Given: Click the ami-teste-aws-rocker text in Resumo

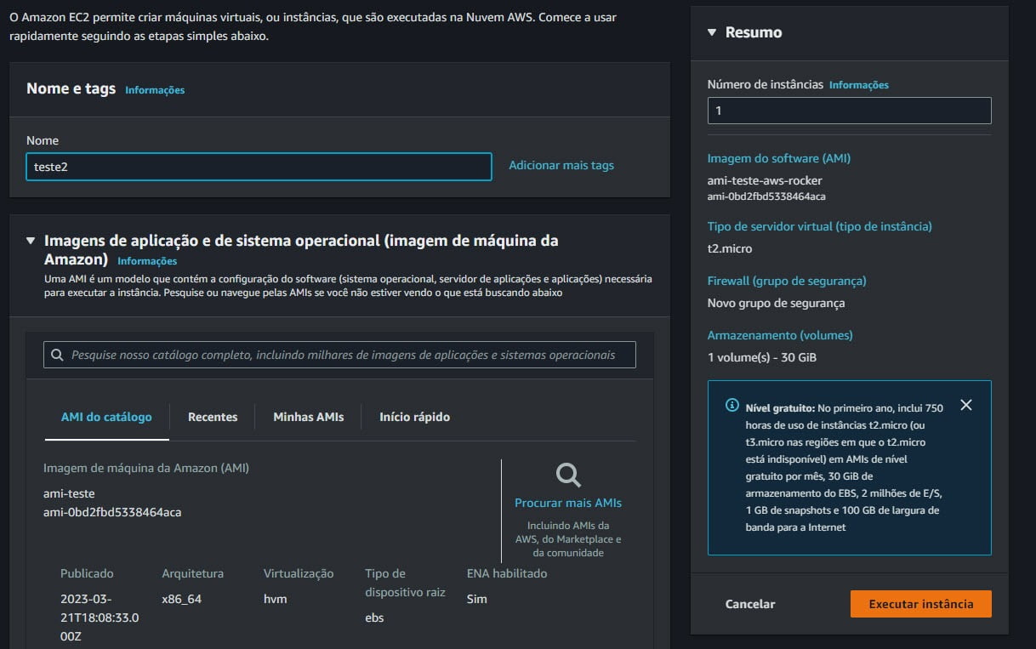Looking at the screenshot, I should (x=765, y=180).
